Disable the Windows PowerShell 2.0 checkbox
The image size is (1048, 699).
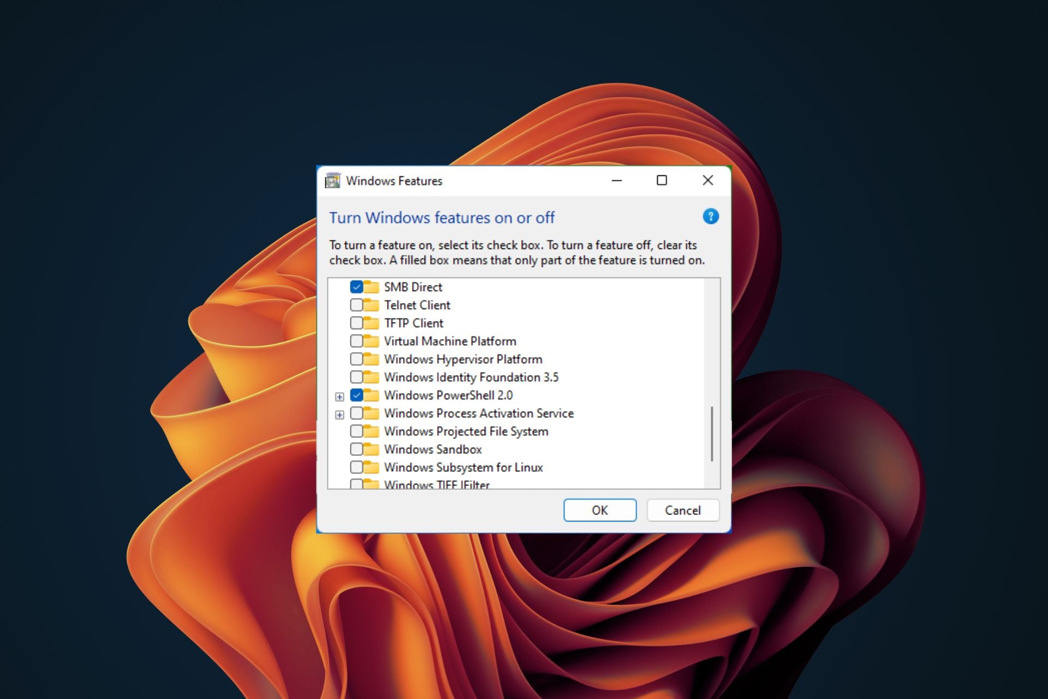pyautogui.click(x=356, y=395)
